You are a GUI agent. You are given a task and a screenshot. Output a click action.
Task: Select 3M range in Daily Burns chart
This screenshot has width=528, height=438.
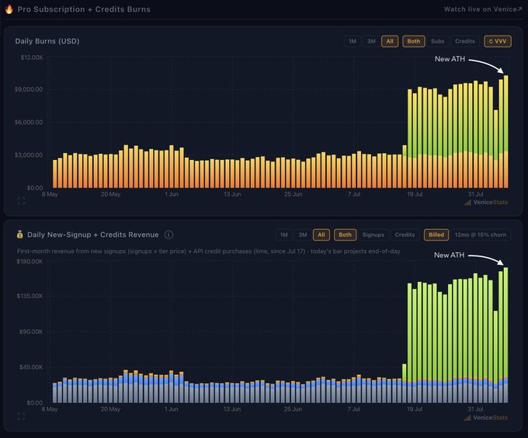coord(371,41)
